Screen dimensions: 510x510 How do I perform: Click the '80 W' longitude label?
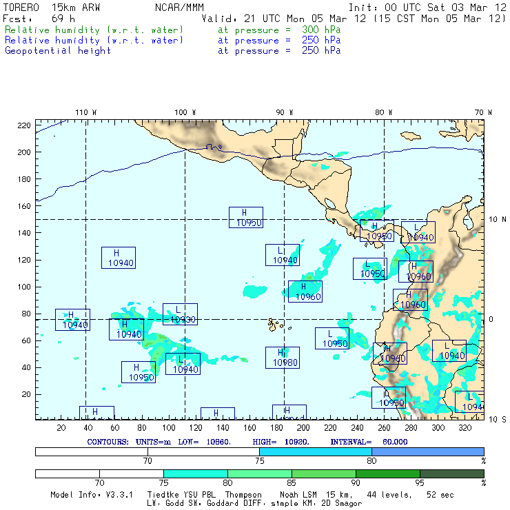[384, 112]
